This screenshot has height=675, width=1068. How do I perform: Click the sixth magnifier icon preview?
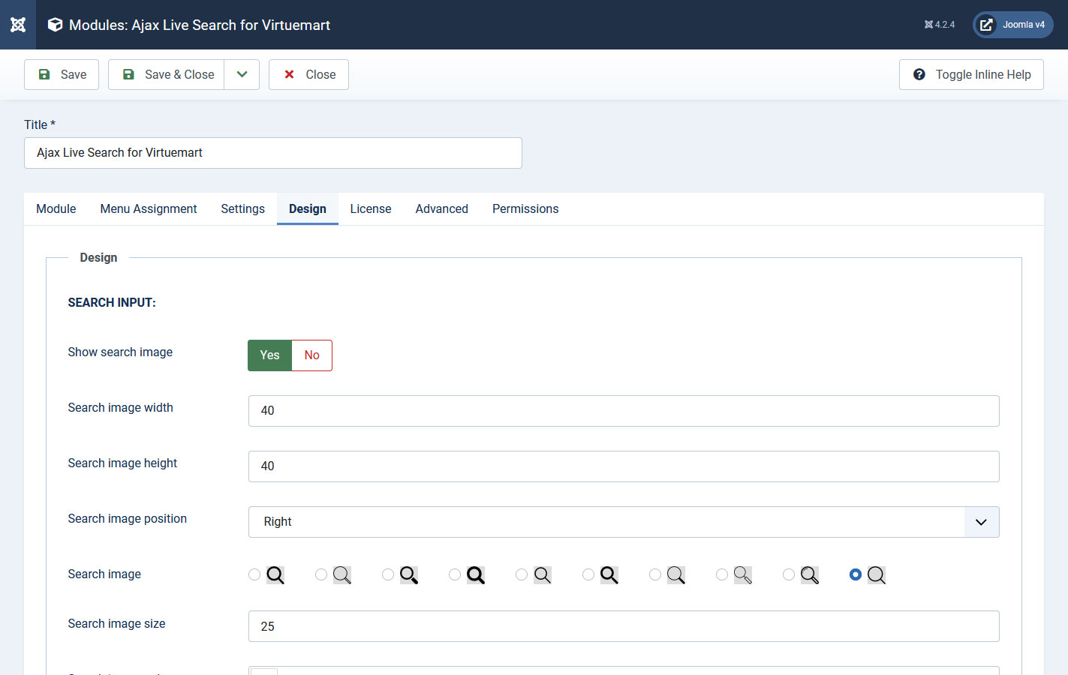[x=609, y=575]
